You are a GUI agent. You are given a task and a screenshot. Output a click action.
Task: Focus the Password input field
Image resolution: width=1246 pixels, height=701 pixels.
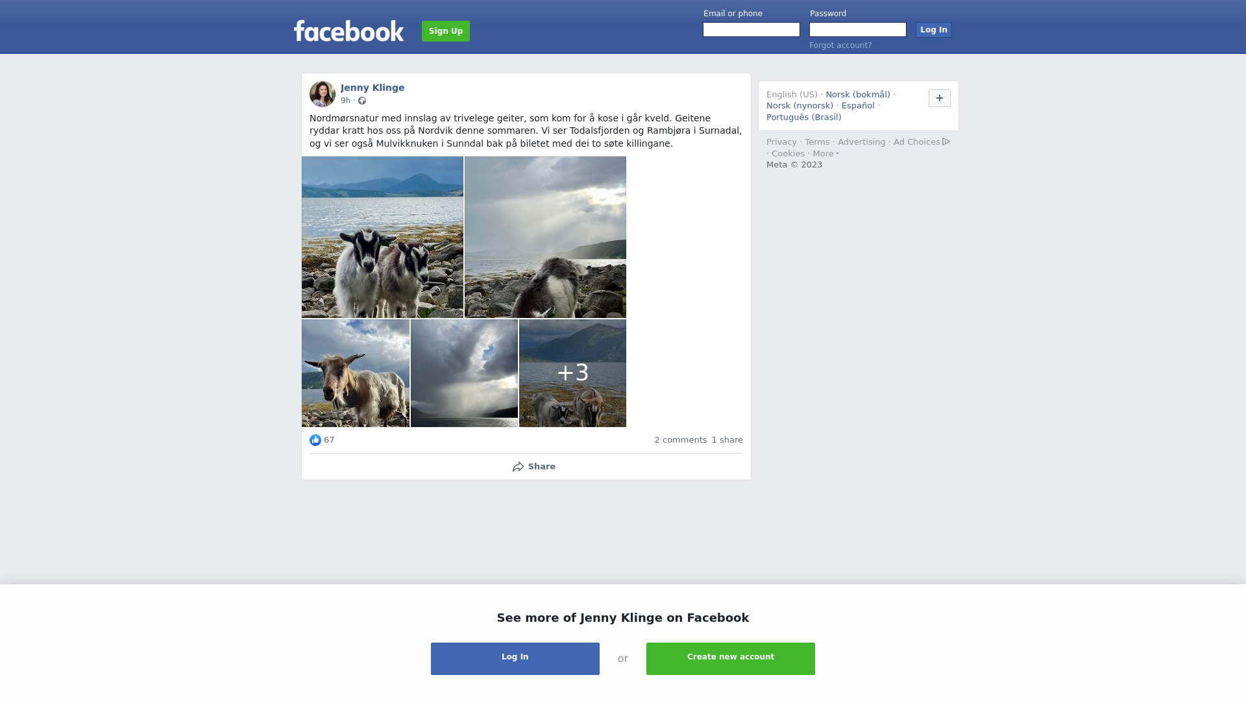tap(858, 30)
